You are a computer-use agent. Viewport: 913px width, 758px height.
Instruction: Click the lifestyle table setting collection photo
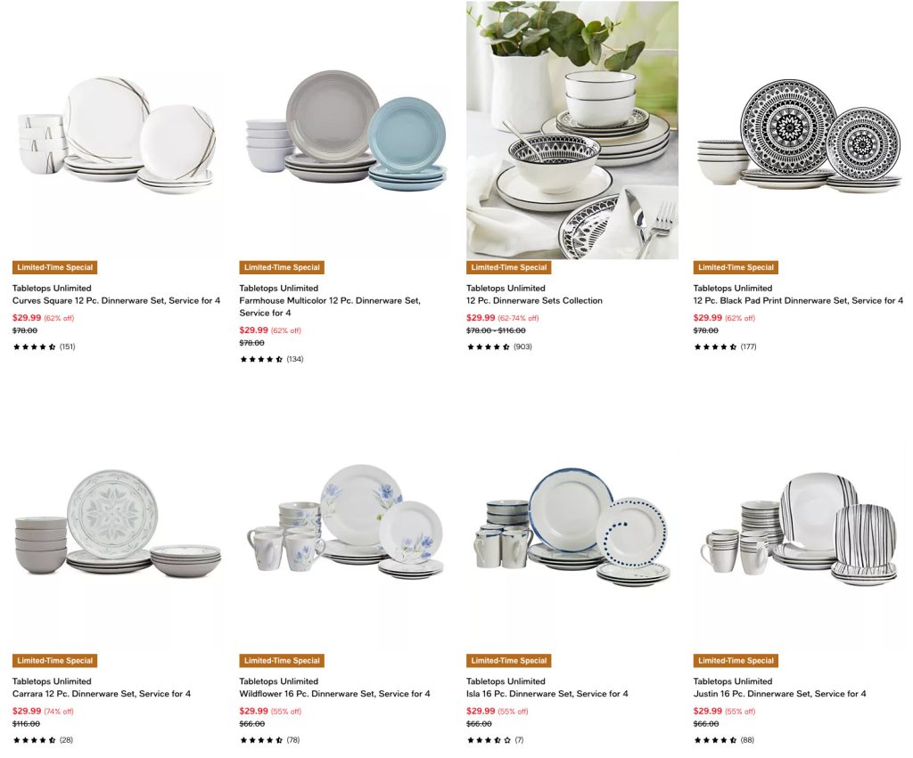pyautogui.click(x=572, y=130)
